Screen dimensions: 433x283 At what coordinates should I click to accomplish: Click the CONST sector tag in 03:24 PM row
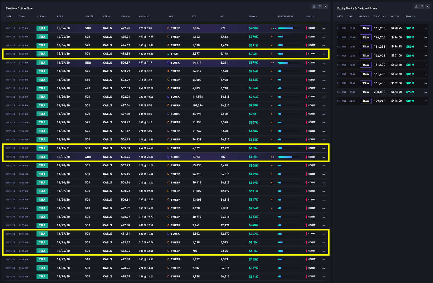pyautogui.click(x=312, y=54)
